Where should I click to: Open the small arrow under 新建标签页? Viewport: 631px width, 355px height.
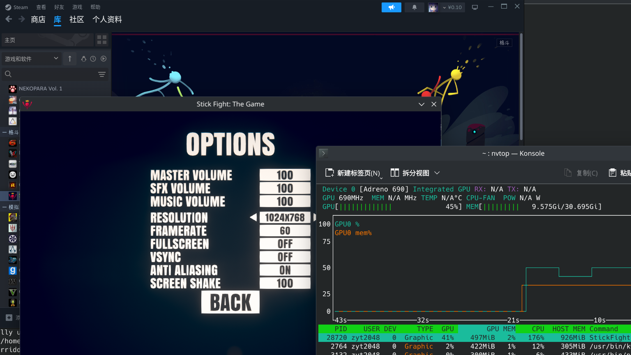point(381,178)
